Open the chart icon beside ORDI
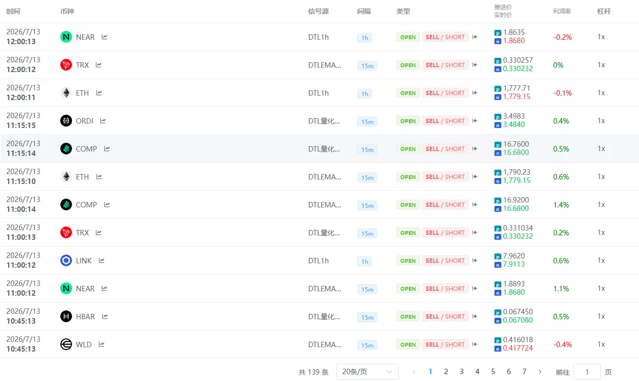 103,121
